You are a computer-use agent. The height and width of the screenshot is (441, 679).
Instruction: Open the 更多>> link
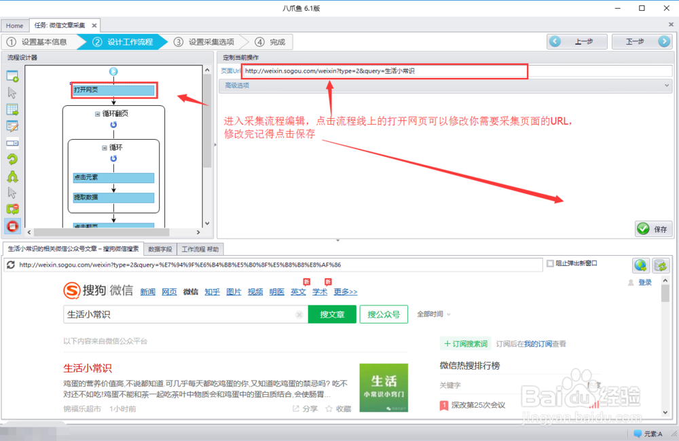coord(346,292)
